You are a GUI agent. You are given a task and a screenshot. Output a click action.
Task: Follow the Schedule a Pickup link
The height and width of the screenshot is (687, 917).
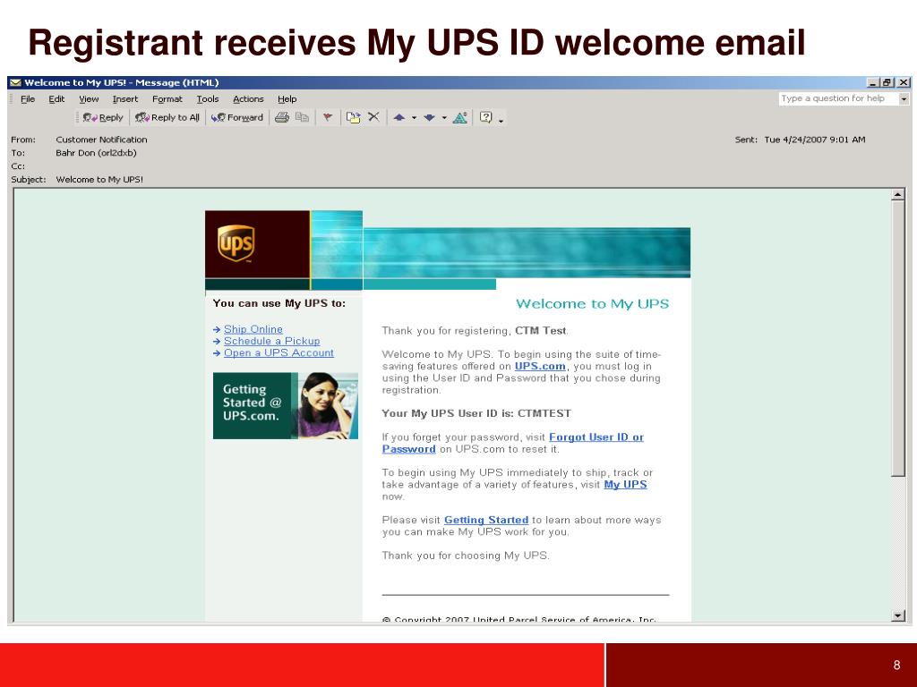click(272, 341)
